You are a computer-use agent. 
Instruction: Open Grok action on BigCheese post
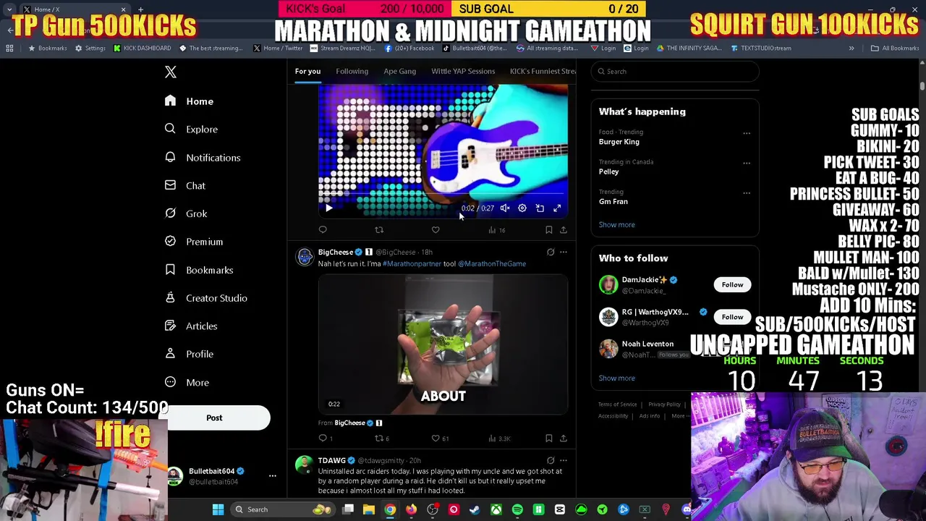(x=551, y=252)
